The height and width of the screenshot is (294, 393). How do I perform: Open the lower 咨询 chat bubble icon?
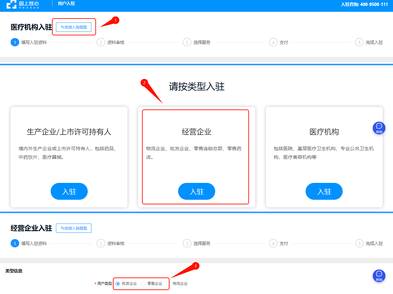379,275
